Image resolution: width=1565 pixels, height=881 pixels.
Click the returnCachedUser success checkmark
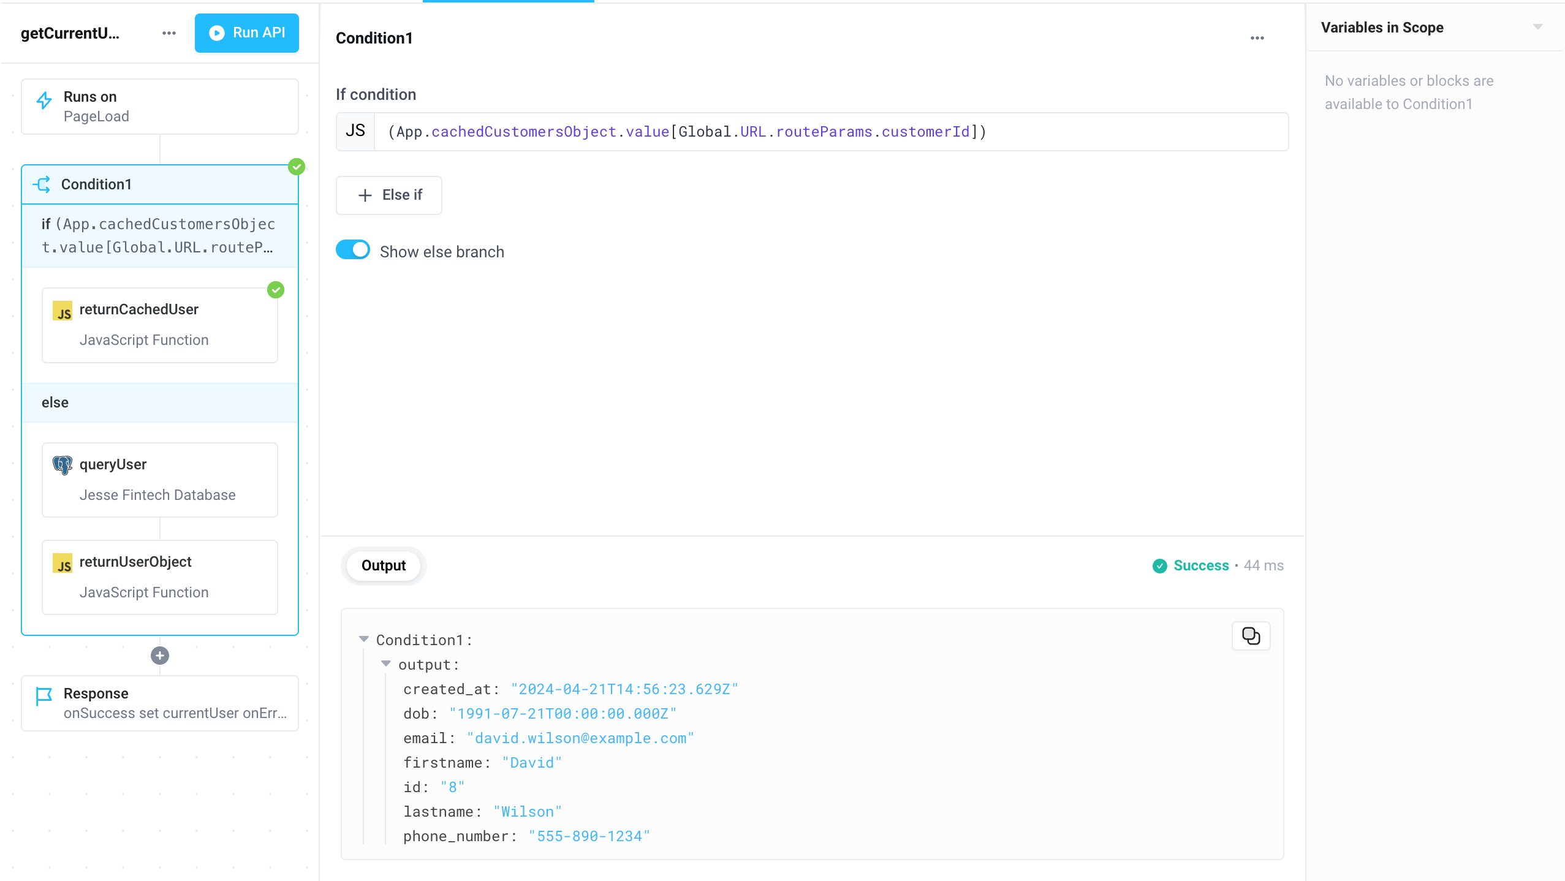(x=275, y=290)
